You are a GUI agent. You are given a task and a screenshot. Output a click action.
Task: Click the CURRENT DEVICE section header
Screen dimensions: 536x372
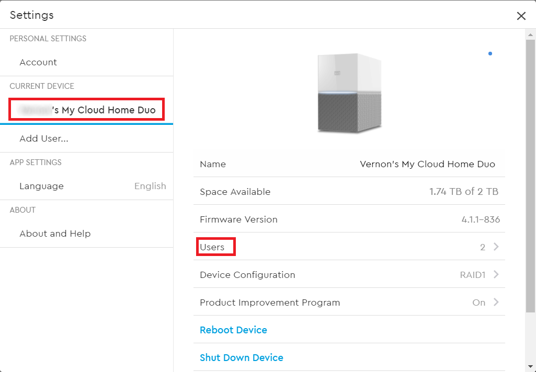pyautogui.click(x=42, y=86)
